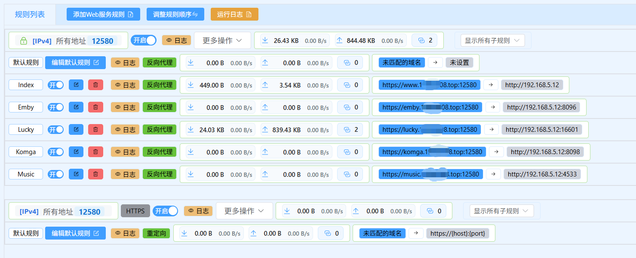Click arrow between Emby source and target
This screenshot has height=258, width=636.
pyautogui.click(x=493, y=107)
